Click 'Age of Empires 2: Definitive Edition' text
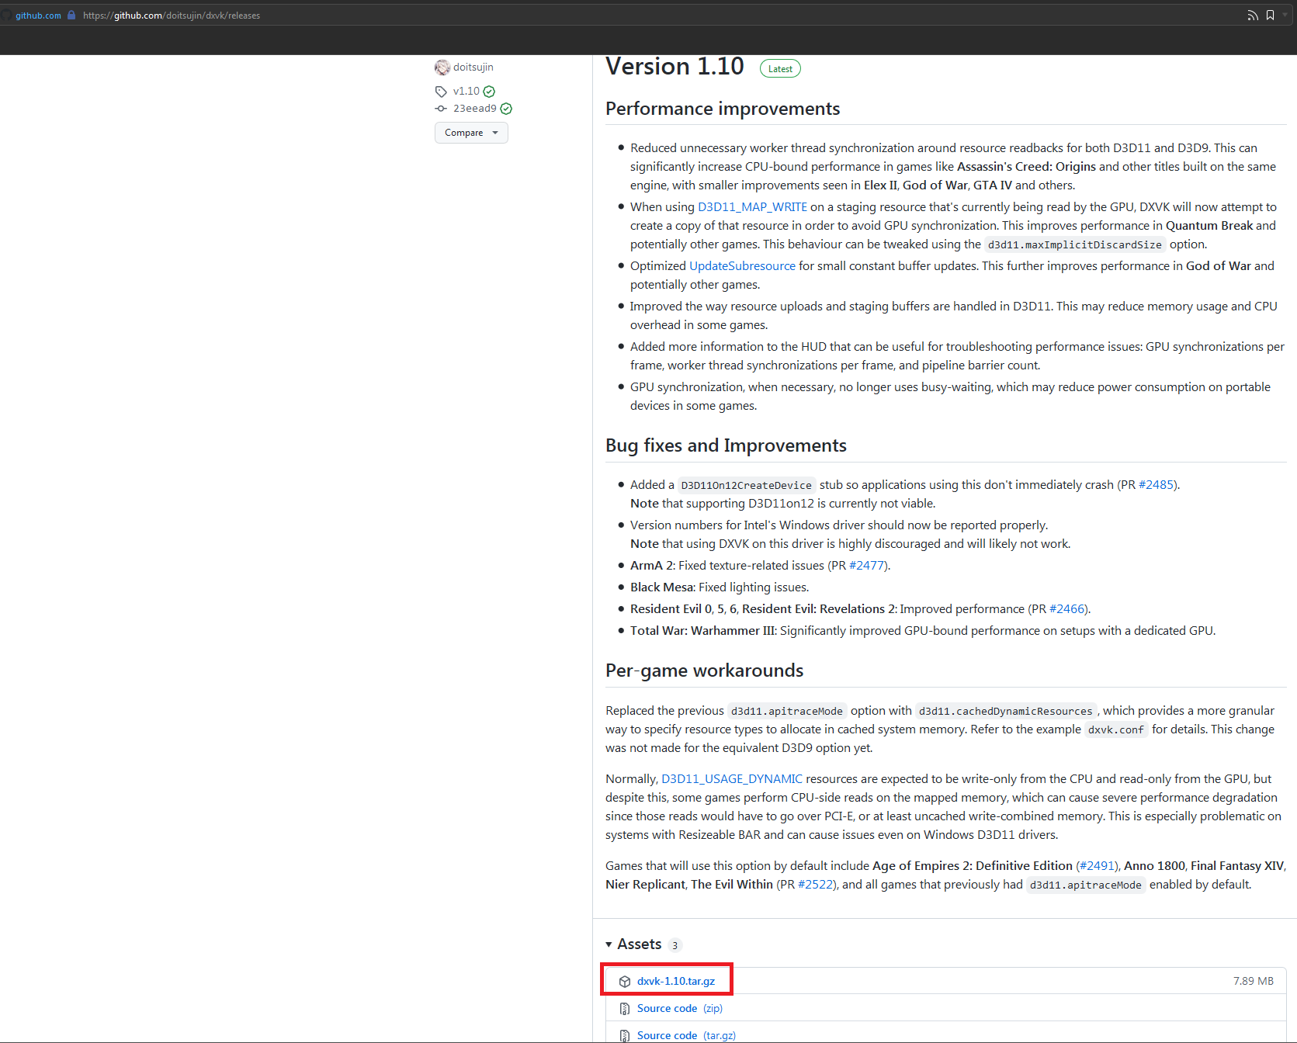 click(x=973, y=866)
